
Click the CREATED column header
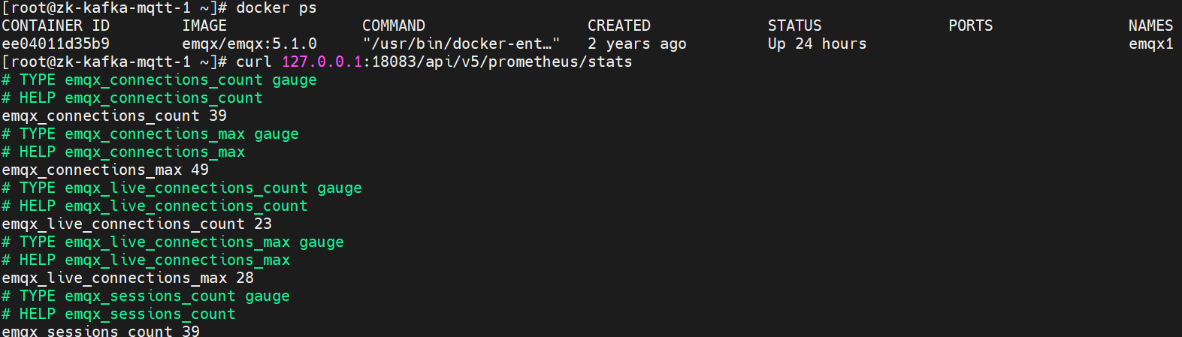click(619, 26)
